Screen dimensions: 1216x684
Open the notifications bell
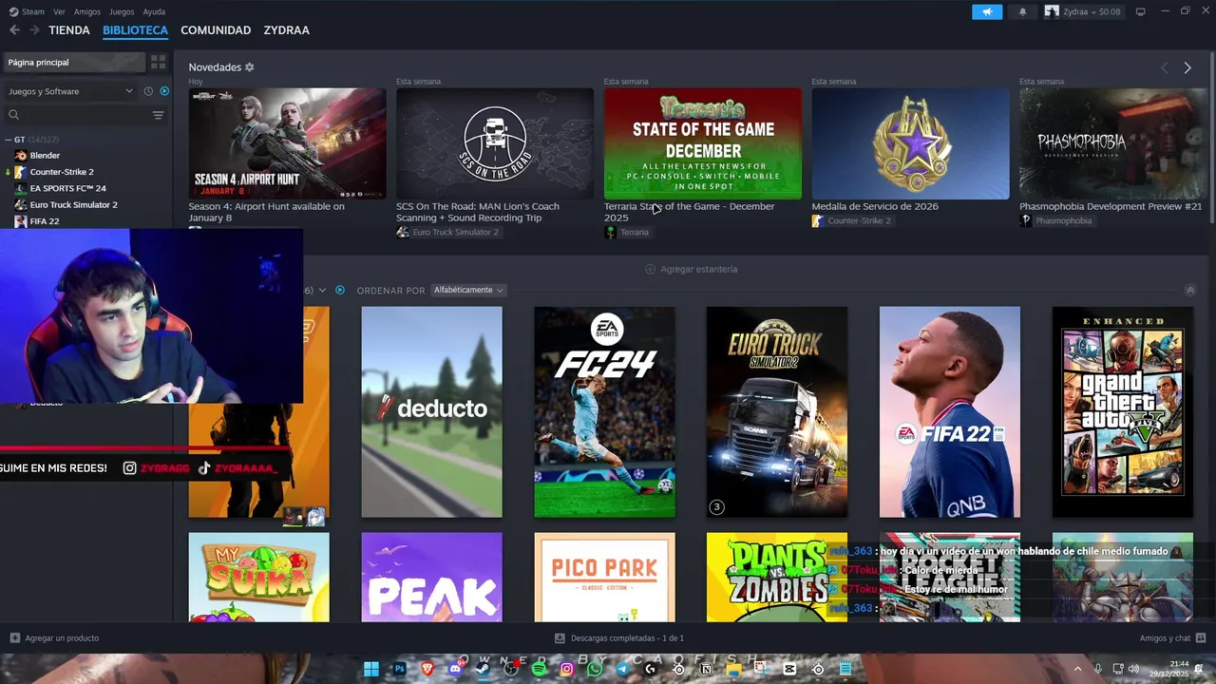(1022, 11)
